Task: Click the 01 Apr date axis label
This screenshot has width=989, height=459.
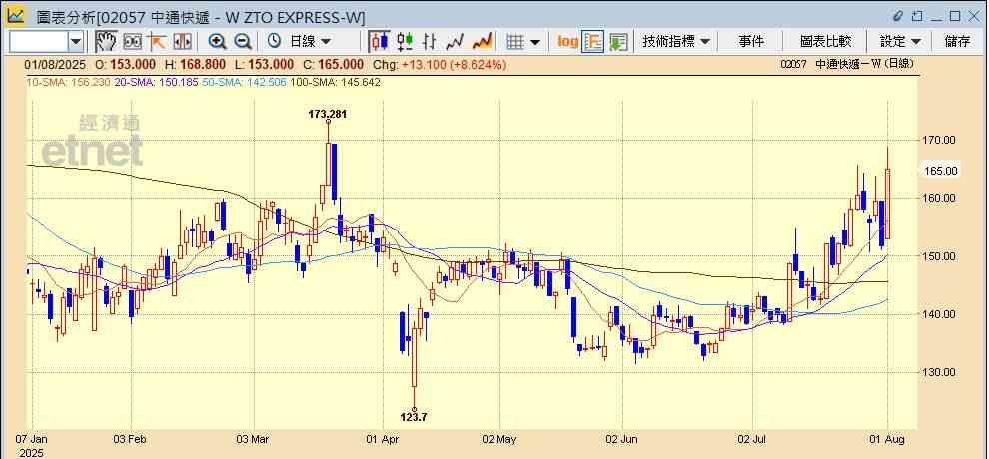Action: pos(383,439)
